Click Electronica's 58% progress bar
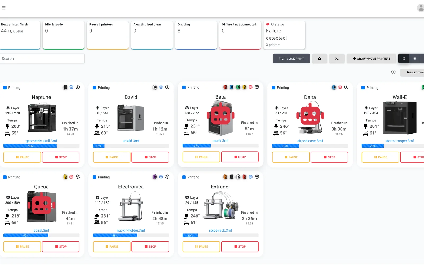424x265 pixels. click(x=131, y=235)
